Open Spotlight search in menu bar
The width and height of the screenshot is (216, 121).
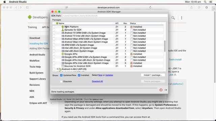pyautogui.click(x=205, y=2)
